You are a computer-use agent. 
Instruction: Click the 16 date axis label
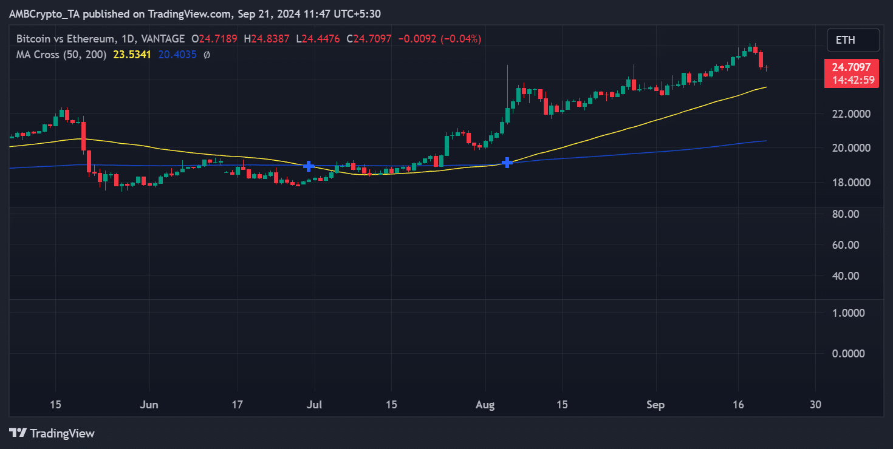738,405
